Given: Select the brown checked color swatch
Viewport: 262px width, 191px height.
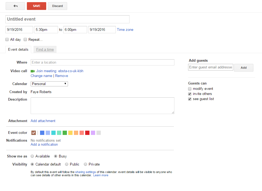Looking at the screenshot, I should coord(34,133).
